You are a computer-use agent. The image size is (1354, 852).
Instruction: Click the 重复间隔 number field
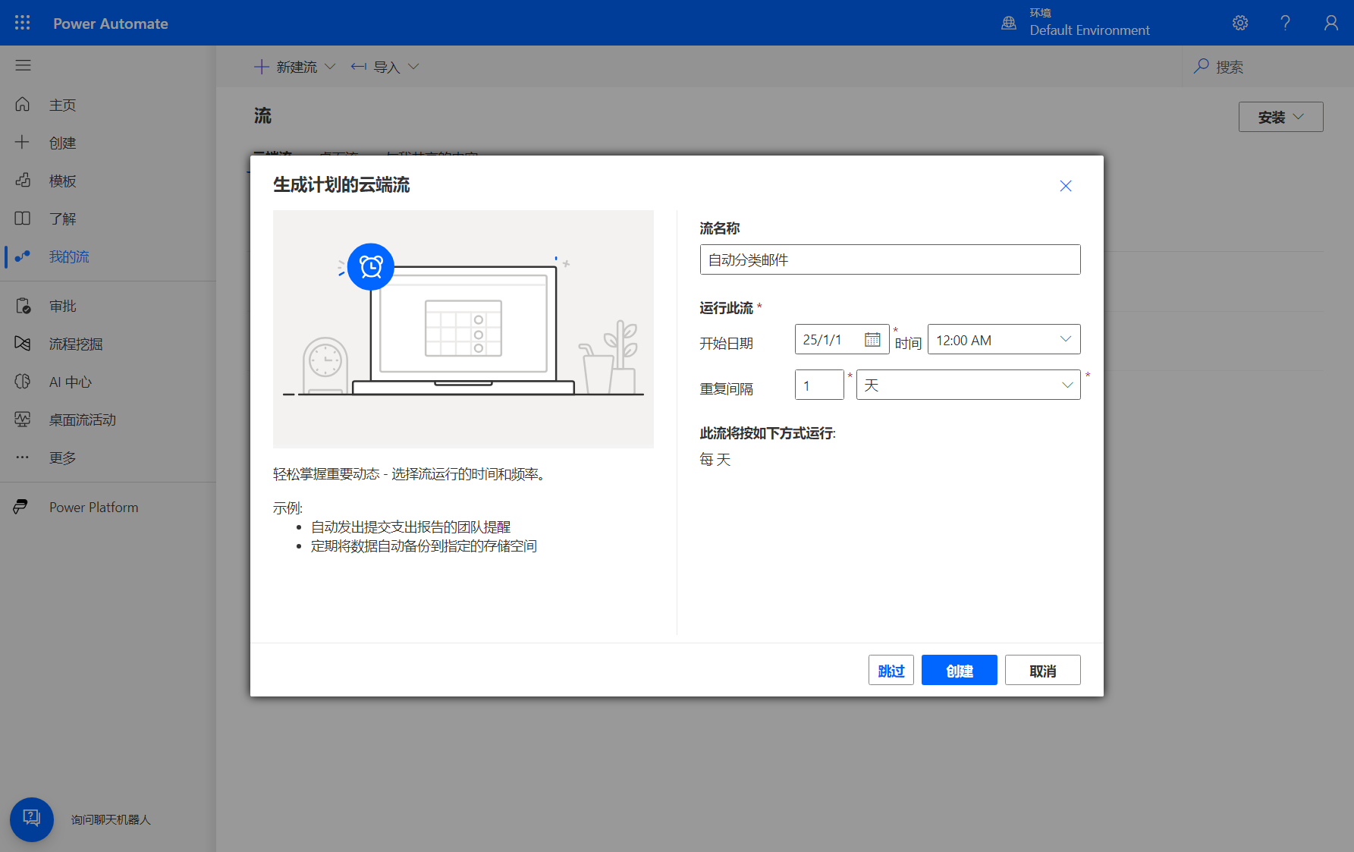coord(819,385)
